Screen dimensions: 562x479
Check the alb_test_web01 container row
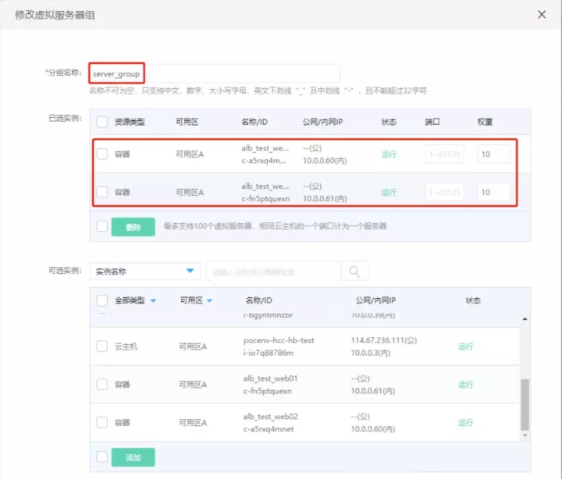[x=101, y=385]
